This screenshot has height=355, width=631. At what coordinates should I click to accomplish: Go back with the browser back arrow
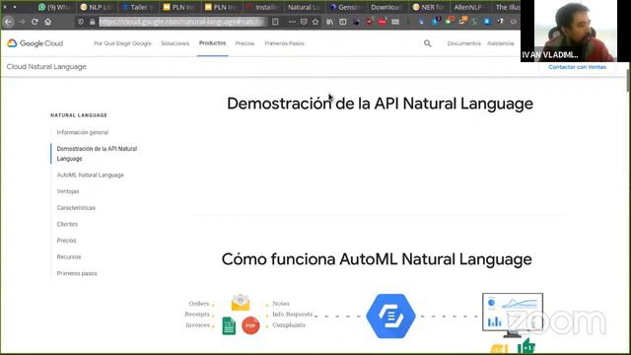(9, 22)
